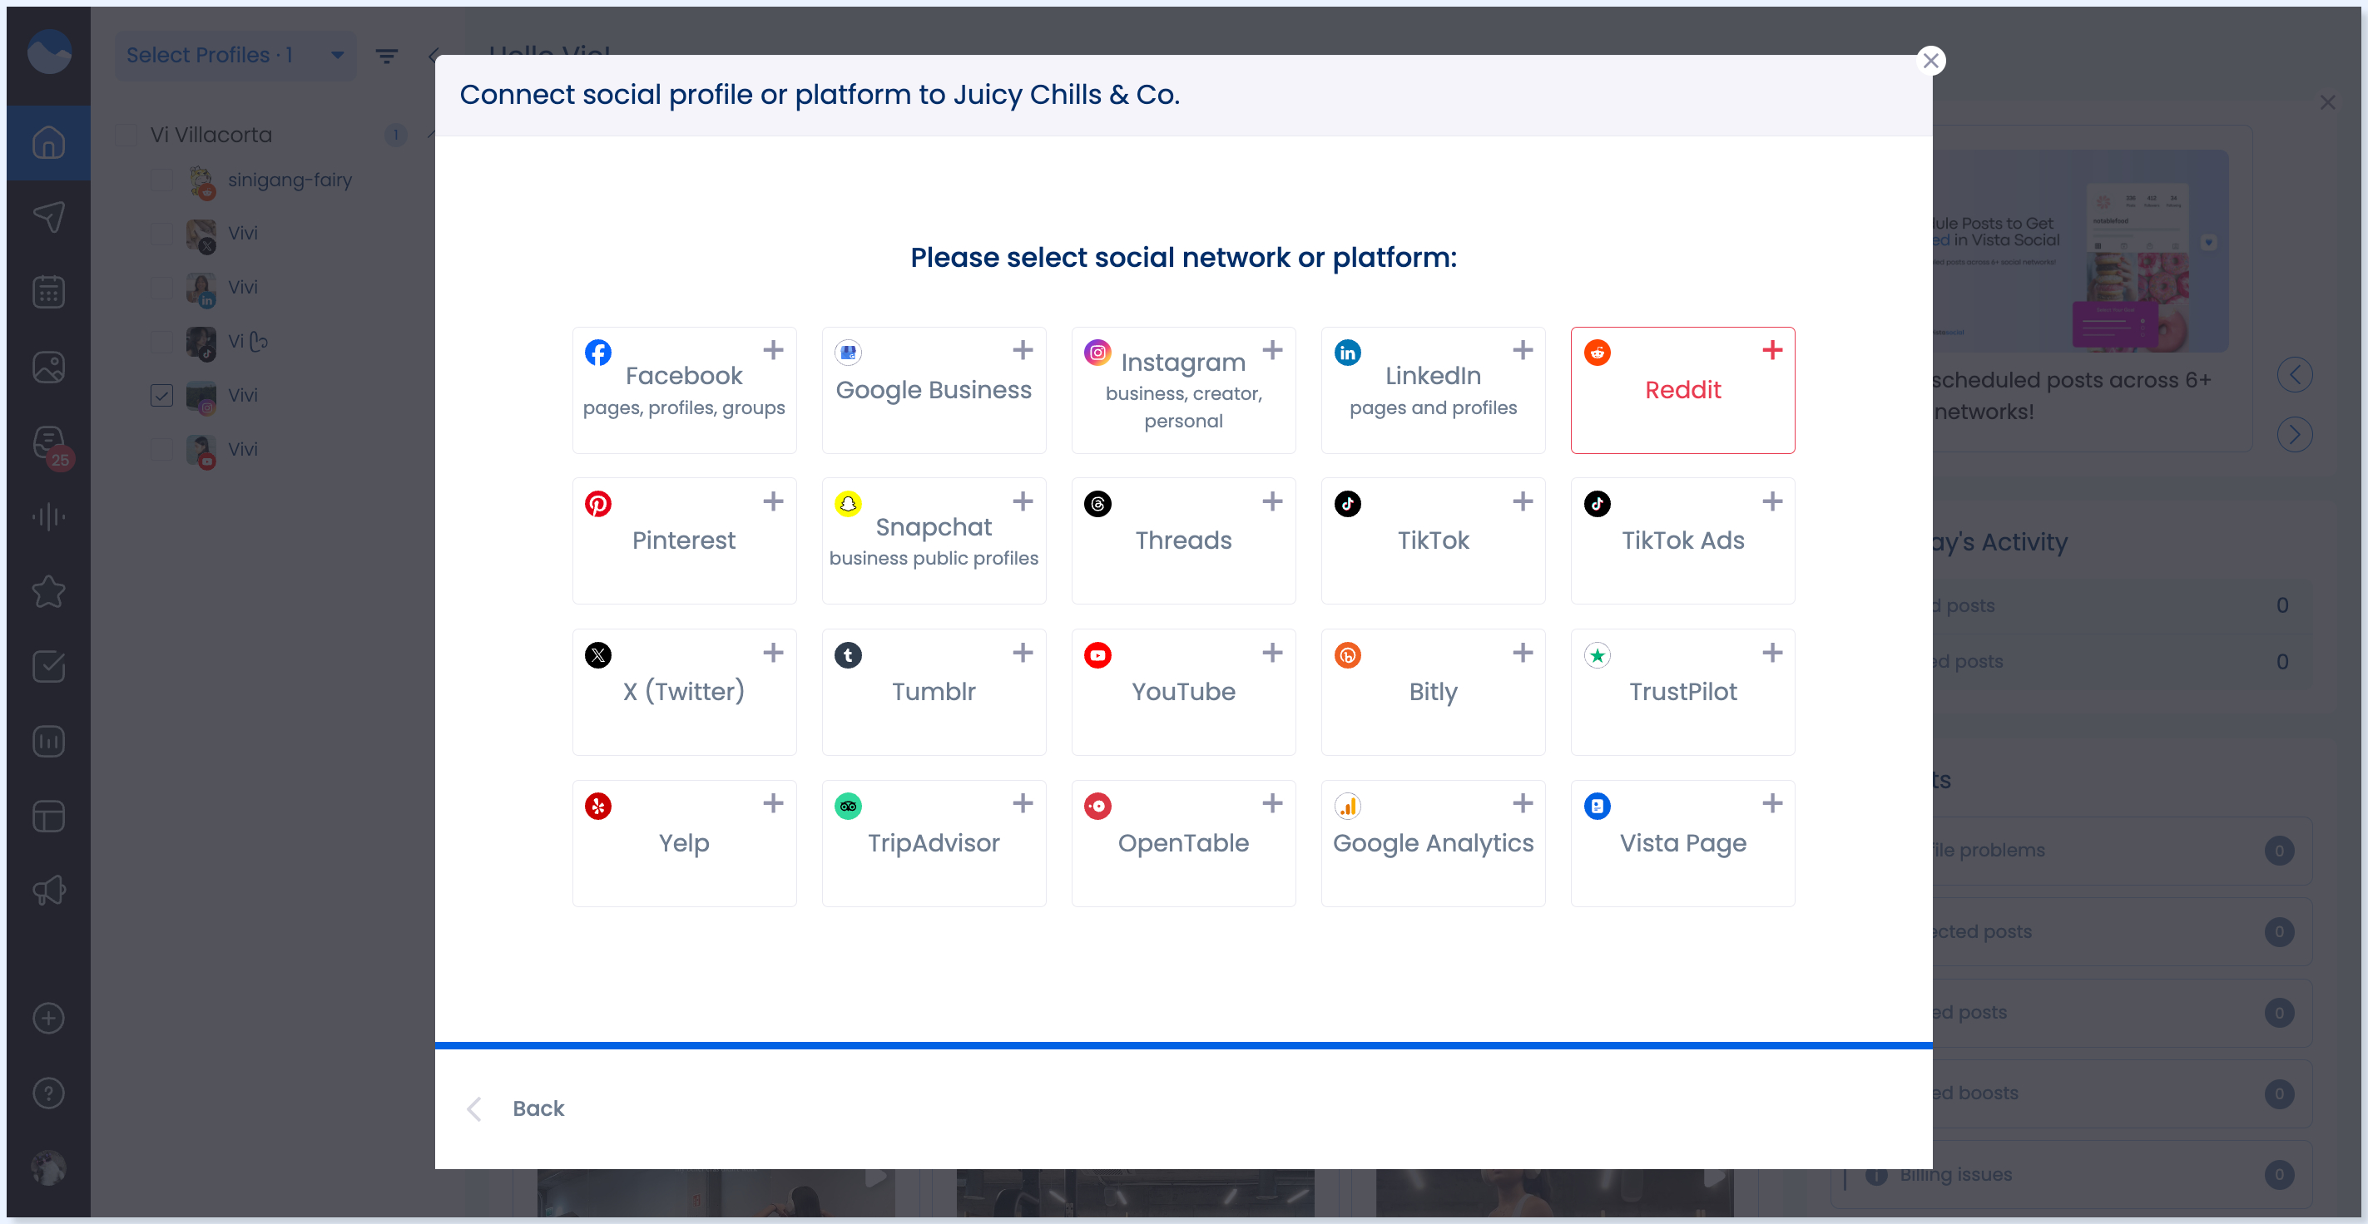Choose the Snapchat business public profiles card
Screen dimensions: 2368x1224
click(x=933, y=540)
